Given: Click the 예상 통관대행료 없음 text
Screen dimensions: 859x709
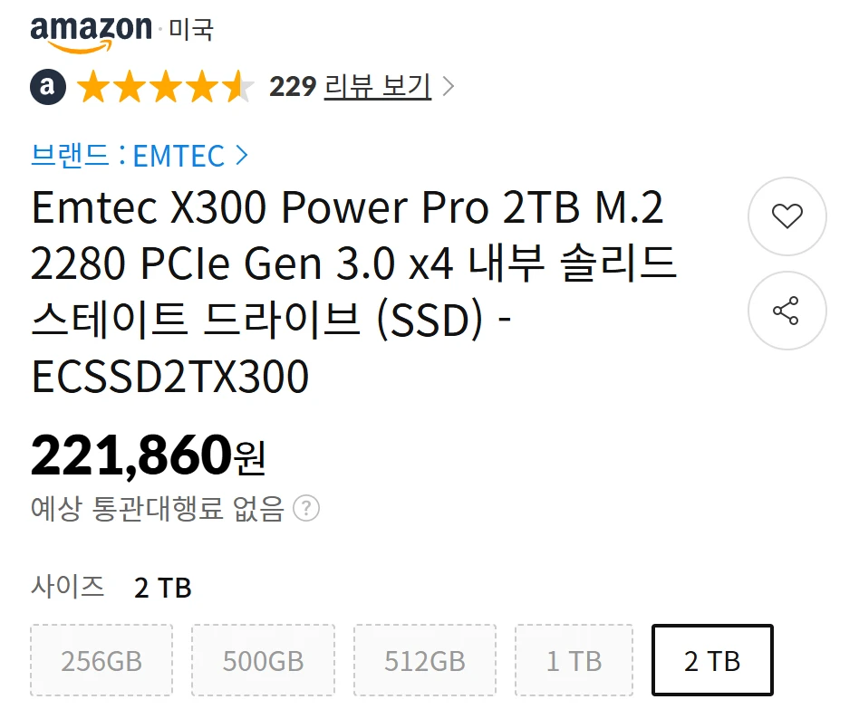Looking at the screenshot, I should click(158, 509).
